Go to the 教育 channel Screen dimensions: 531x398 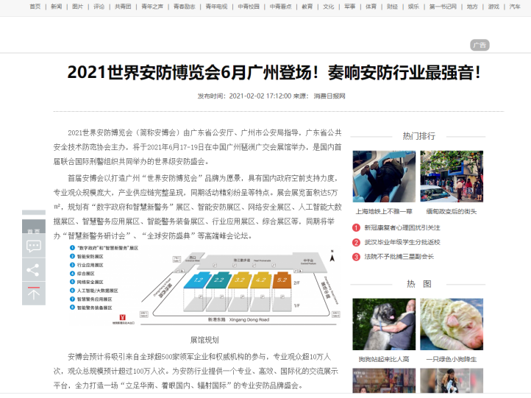pyautogui.click(x=307, y=7)
